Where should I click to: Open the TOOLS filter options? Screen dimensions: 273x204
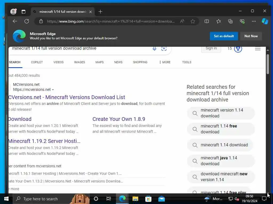[187, 62]
